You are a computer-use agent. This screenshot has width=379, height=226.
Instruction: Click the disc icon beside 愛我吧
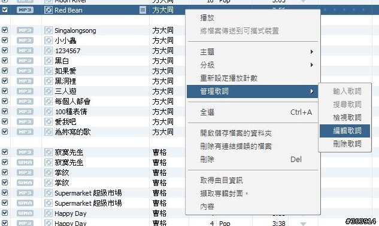coord(48,121)
